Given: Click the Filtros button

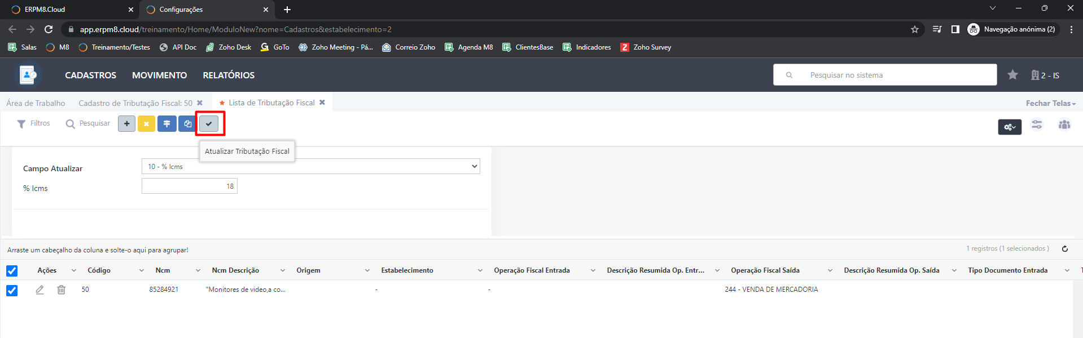Looking at the screenshot, I should (34, 123).
